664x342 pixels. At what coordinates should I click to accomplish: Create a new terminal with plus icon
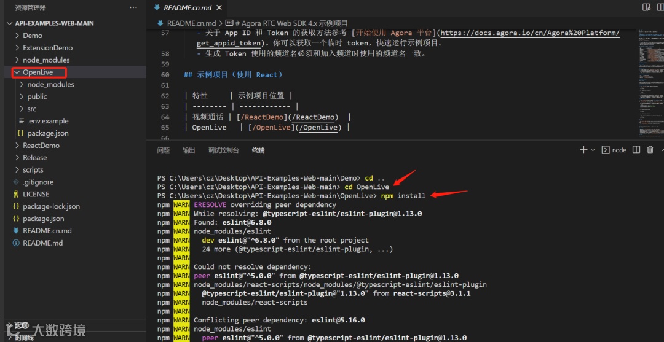click(583, 150)
